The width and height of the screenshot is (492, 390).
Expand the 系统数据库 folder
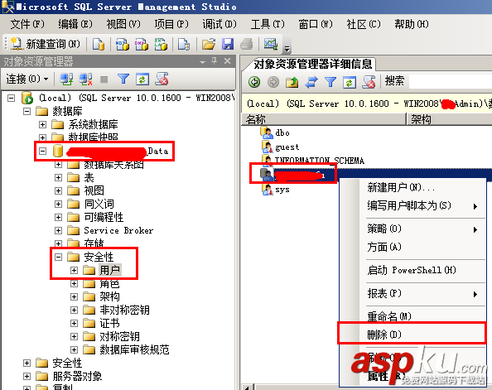tap(43, 124)
